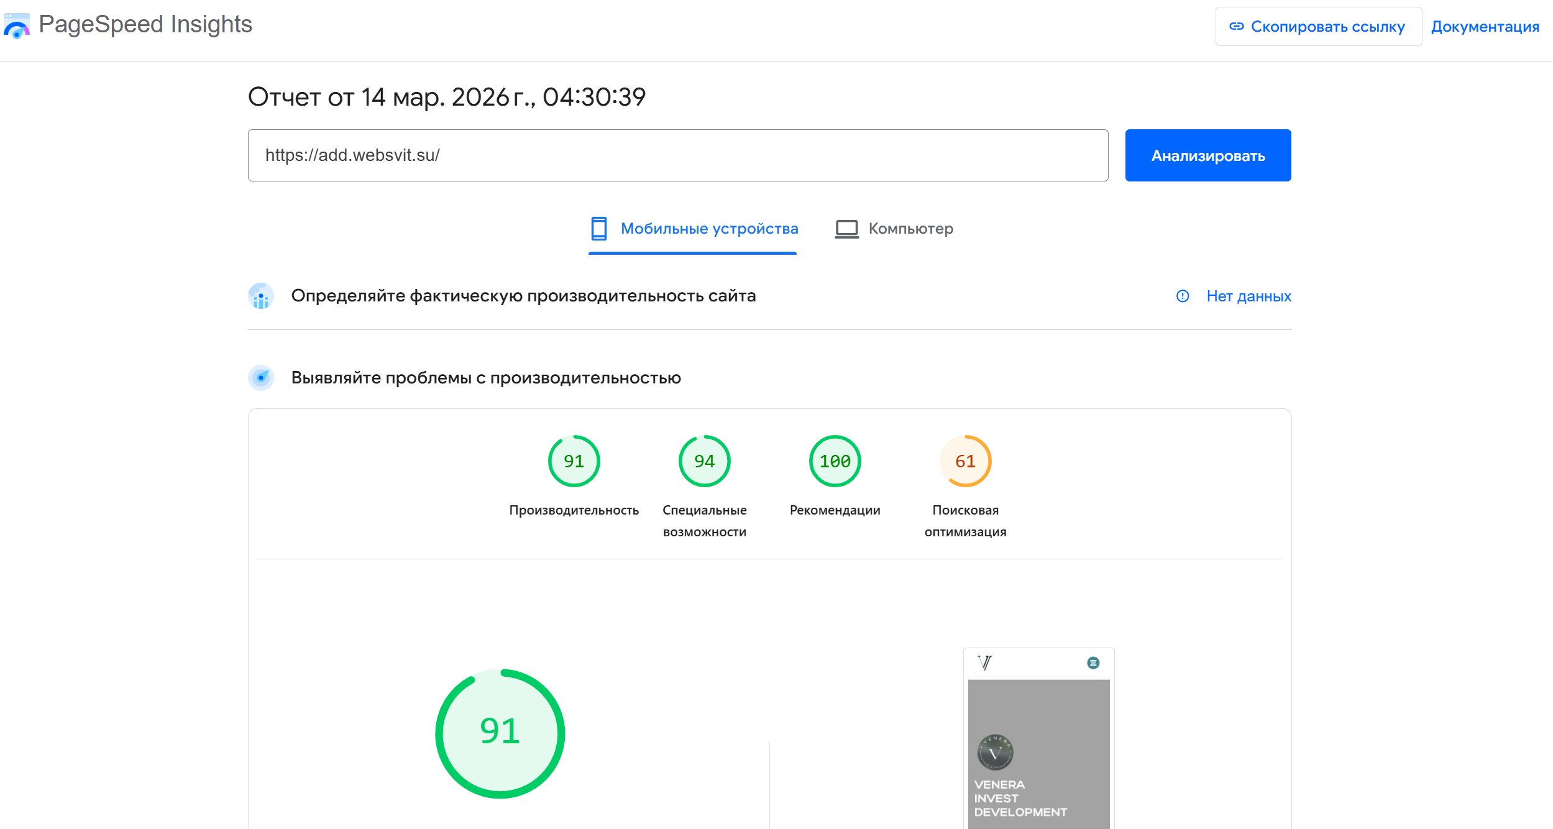Click the laptop computer icon

(846, 229)
